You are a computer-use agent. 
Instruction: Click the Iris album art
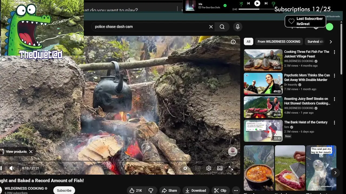coord(190,5)
